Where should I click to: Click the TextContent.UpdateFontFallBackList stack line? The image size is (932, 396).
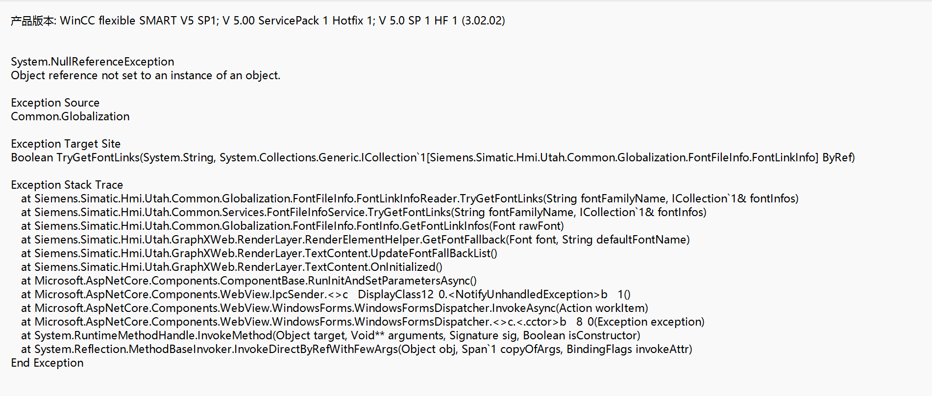point(259,253)
